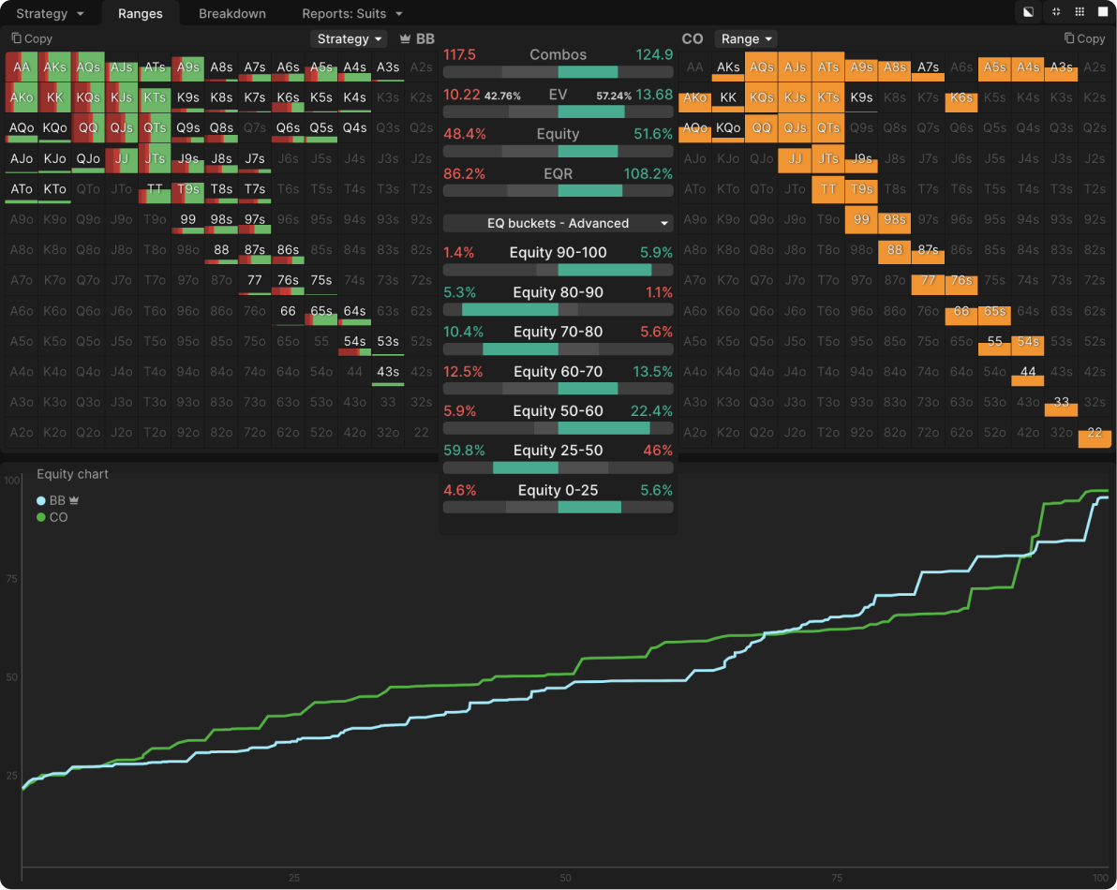Select the Ranges tab
The image size is (1117, 890).
click(x=141, y=13)
